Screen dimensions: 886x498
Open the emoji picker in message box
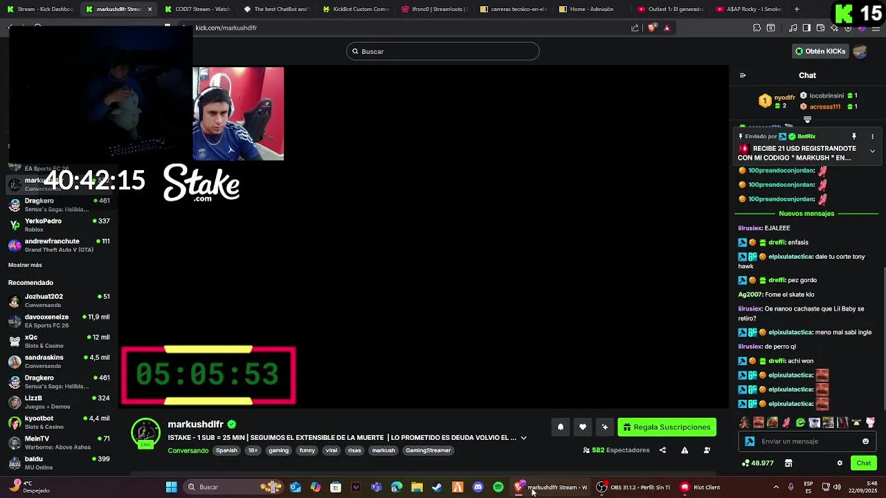[865, 441]
